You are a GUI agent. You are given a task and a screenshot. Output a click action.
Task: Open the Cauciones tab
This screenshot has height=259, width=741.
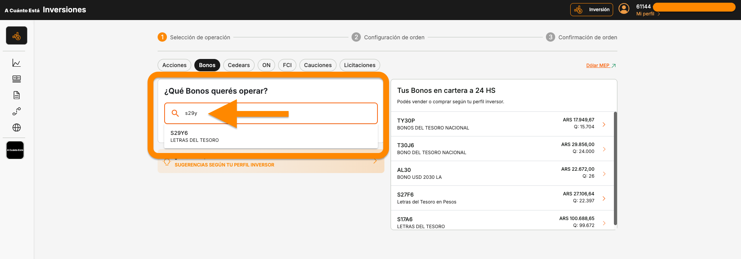(x=318, y=65)
